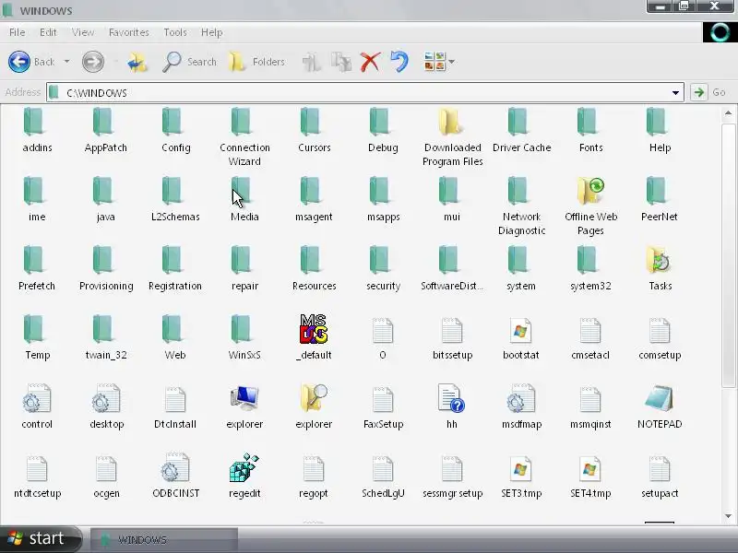The height and width of the screenshot is (553, 738).
Task: Open the File menu
Action: tap(17, 32)
